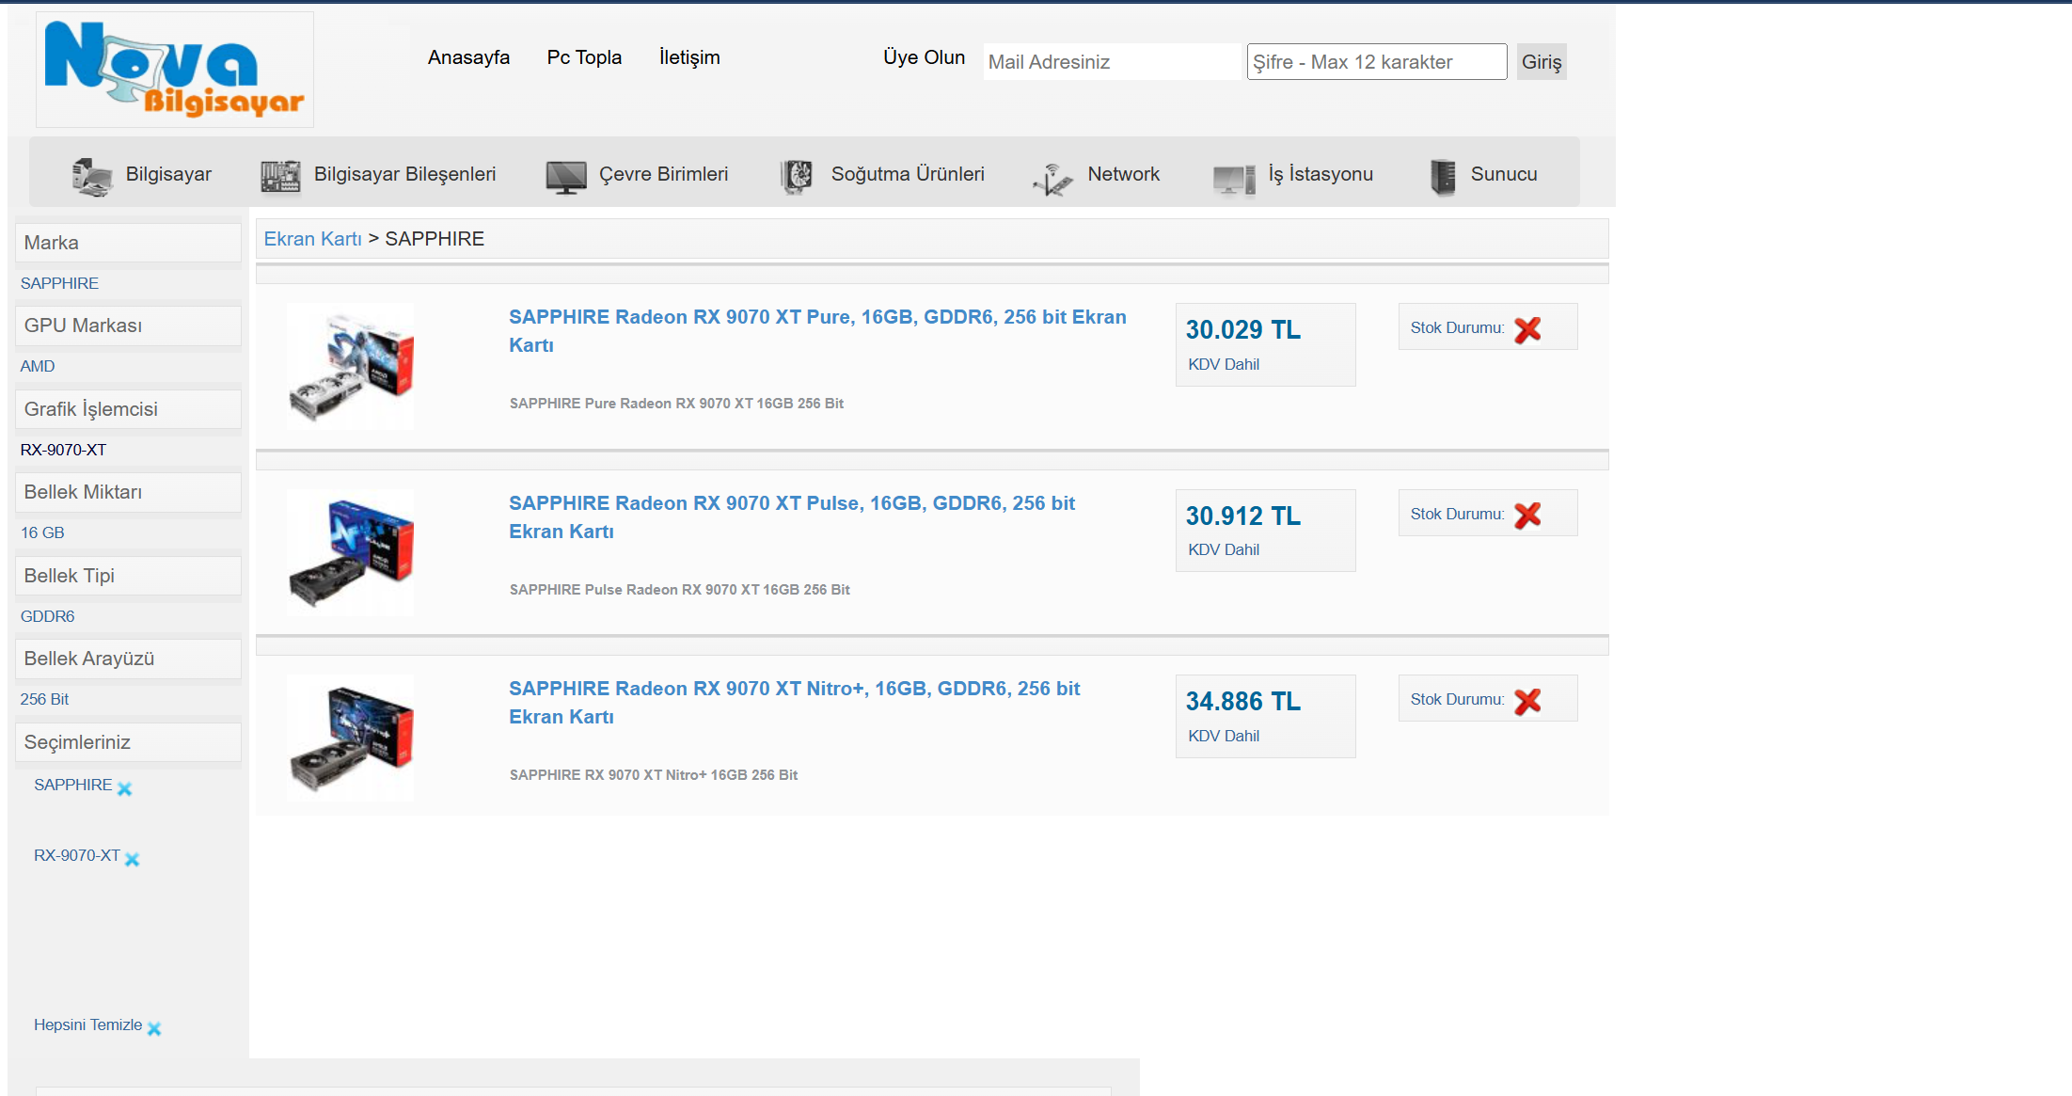This screenshot has width=2072, height=1096.
Task: Click the Bilgisayar Bileşenleri motherboard icon
Action: 280,176
